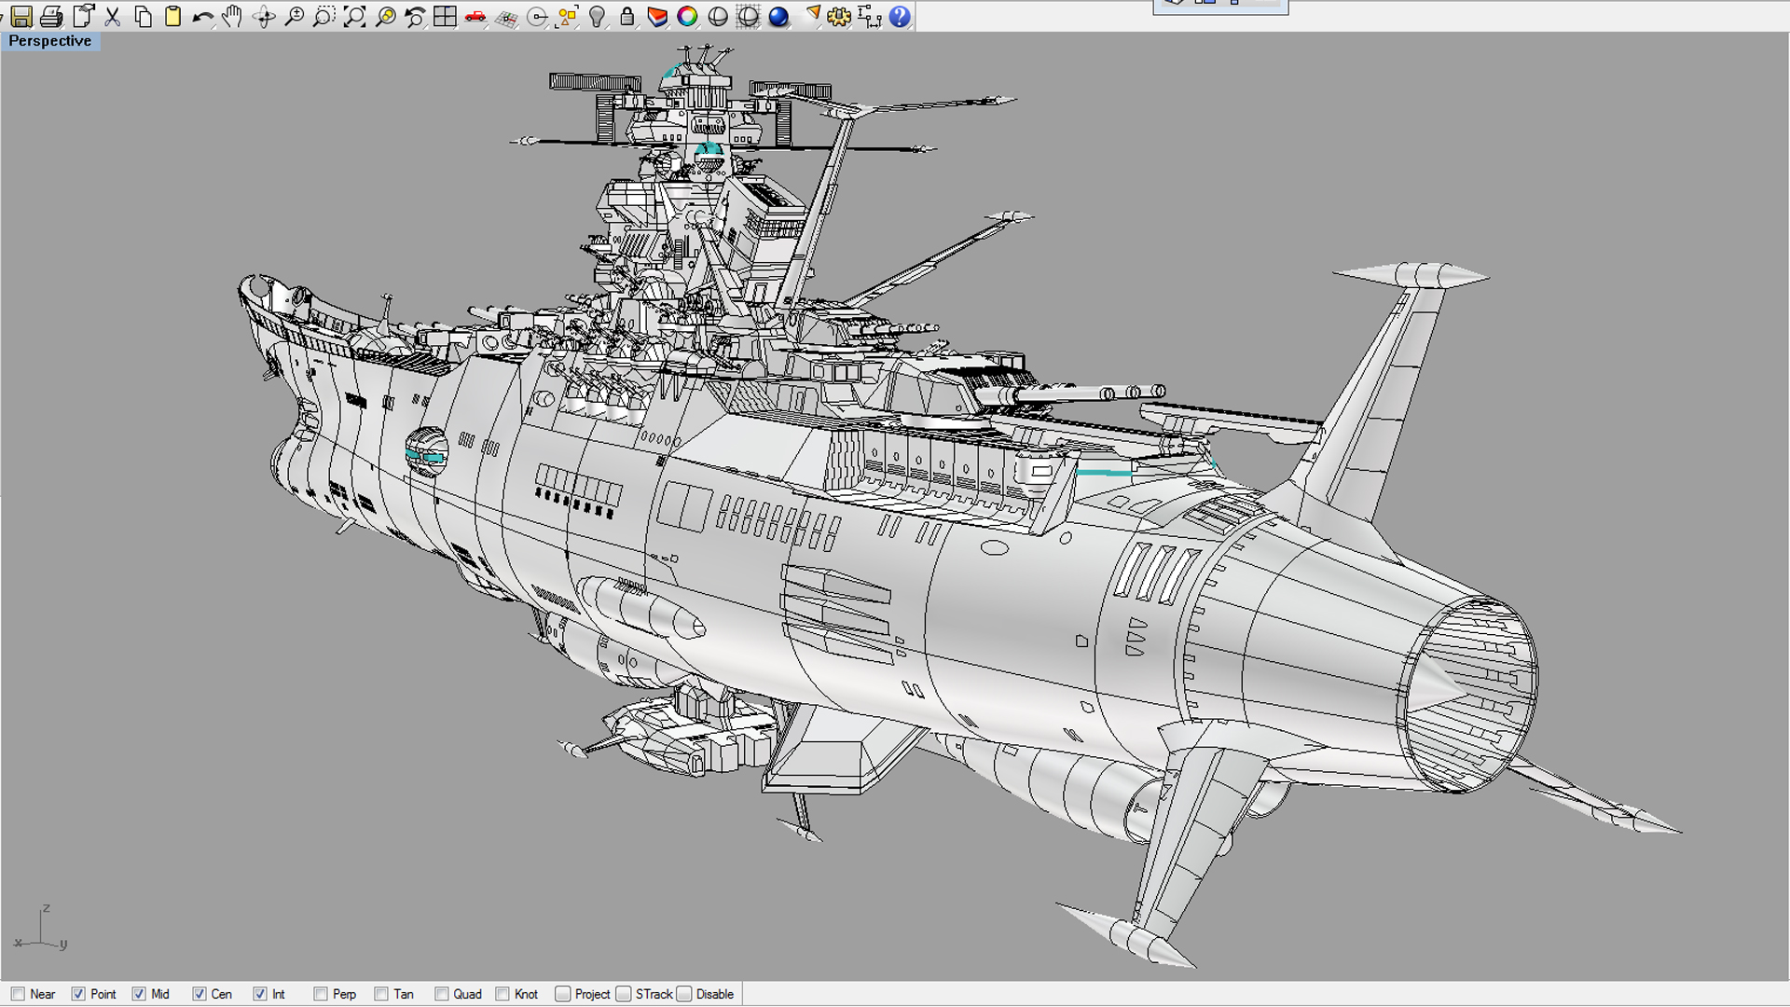Render the scene with the blue sphere
This screenshot has width=1790, height=1007.
tap(778, 17)
